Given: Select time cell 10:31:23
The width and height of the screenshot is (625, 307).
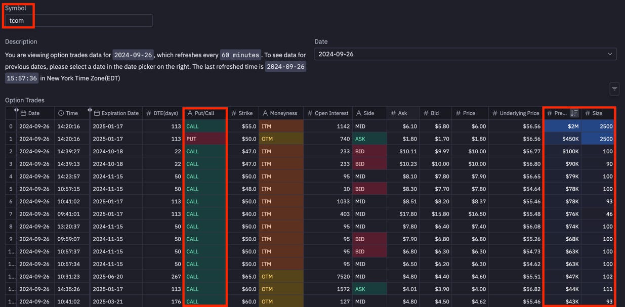Looking at the screenshot, I should 71,277.
